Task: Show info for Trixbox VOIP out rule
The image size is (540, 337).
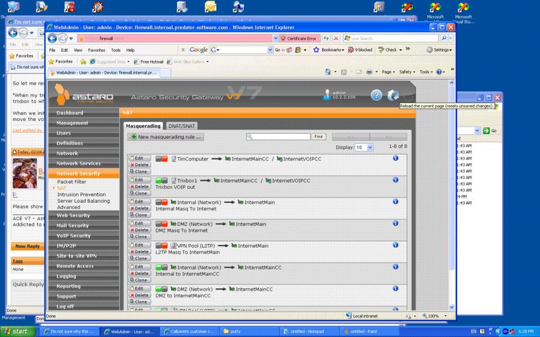Action: [x=395, y=180]
